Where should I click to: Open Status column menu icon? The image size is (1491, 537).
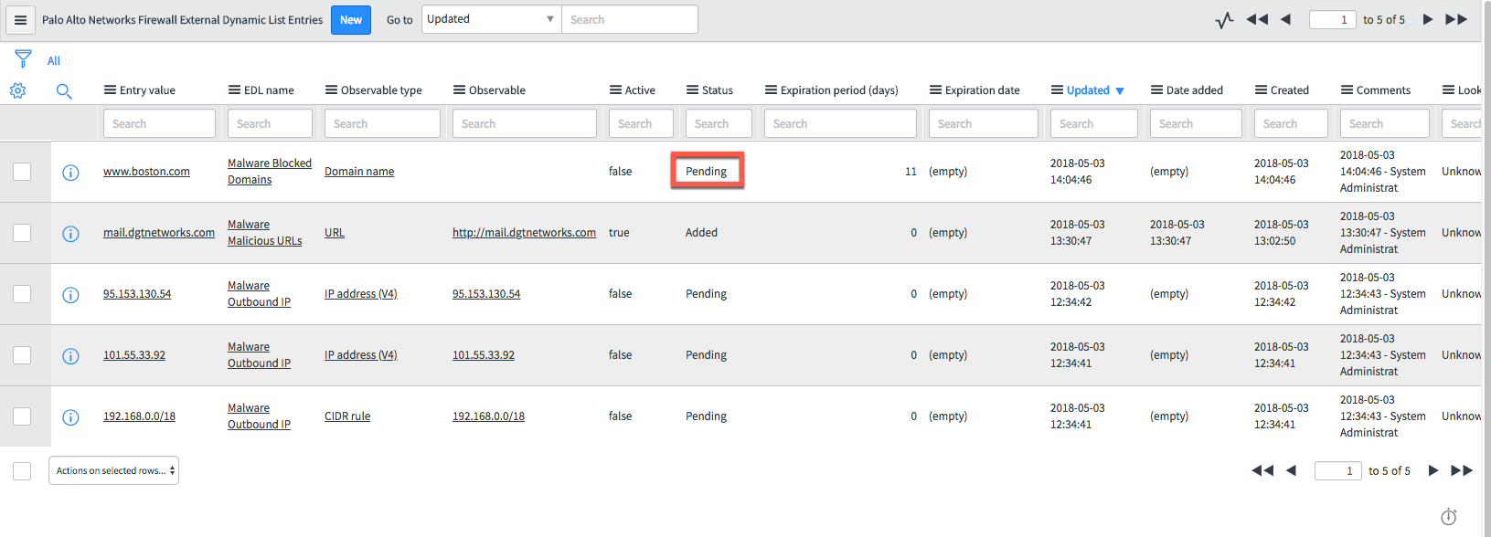click(692, 89)
